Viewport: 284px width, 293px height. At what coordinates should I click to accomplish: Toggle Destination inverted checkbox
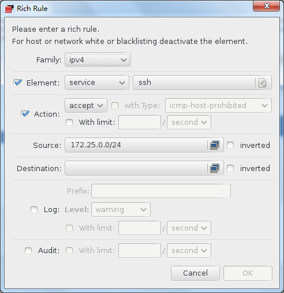tap(230, 168)
